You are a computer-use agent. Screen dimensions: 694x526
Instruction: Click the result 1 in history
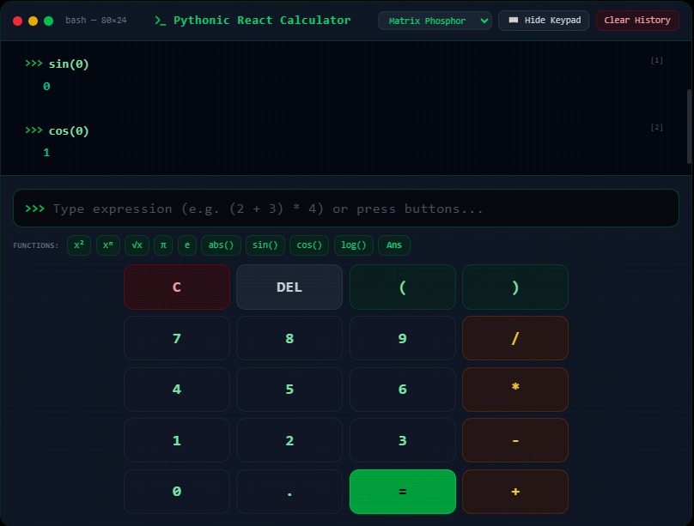pos(46,153)
